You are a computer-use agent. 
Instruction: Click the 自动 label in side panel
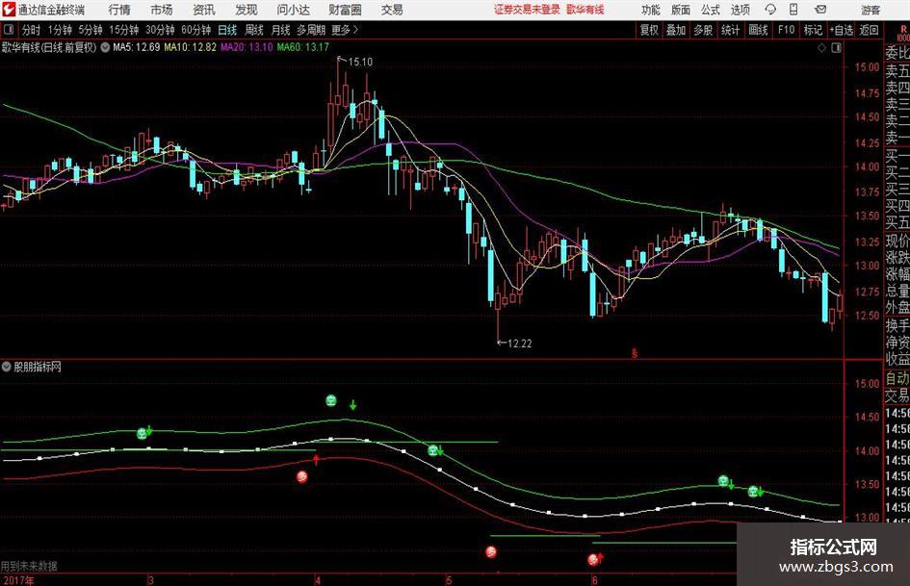pyautogui.click(x=897, y=378)
